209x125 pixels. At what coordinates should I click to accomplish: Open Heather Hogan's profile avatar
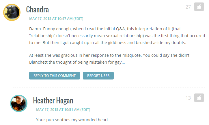coord(19,103)
